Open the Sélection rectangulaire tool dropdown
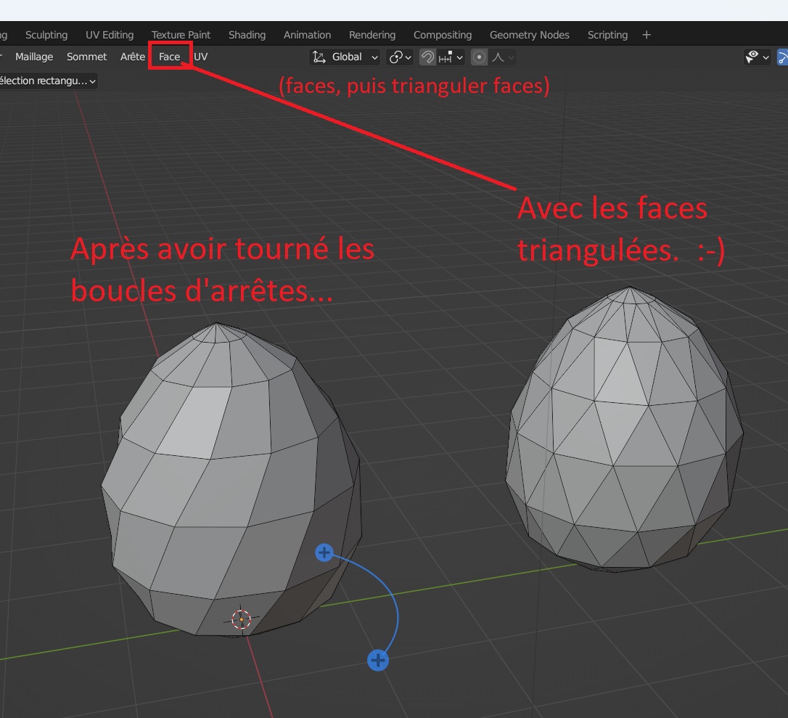This screenshot has width=788, height=718. [x=47, y=81]
